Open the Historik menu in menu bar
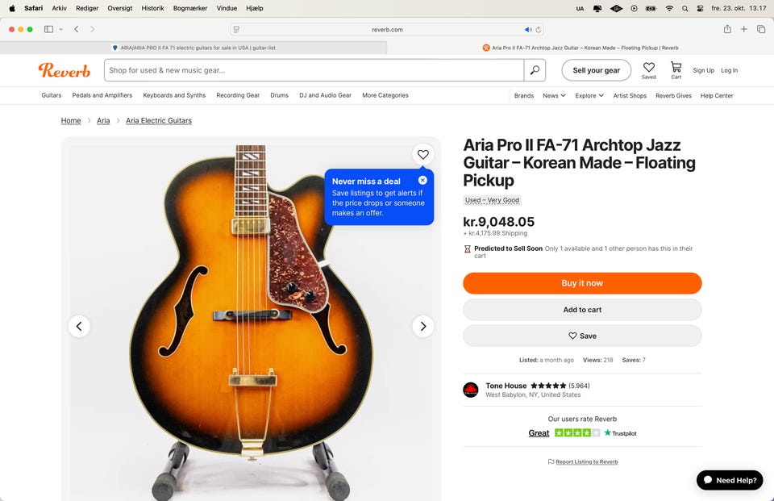 click(152, 8)
